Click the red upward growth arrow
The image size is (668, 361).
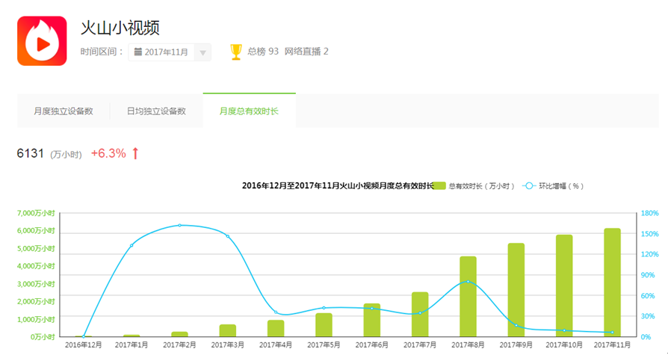(x=135, y=153)
